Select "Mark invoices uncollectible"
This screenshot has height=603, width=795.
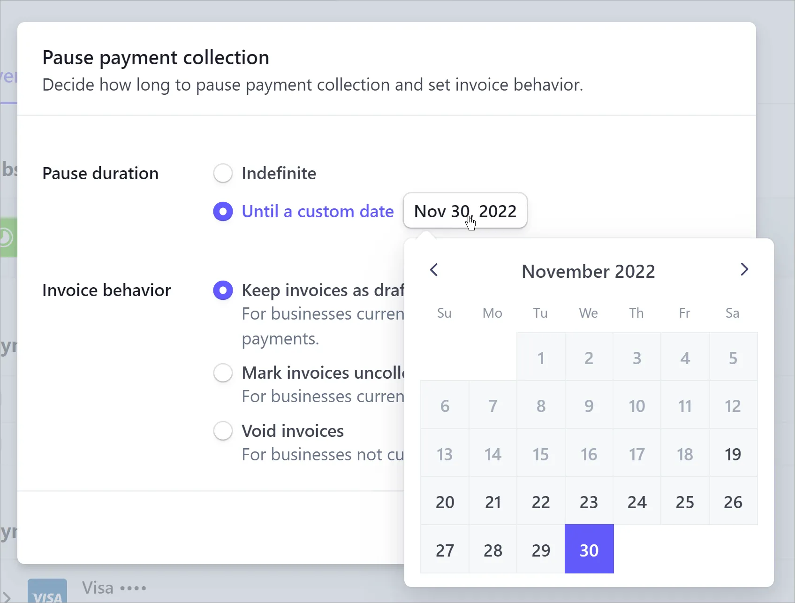click(223, 372)
